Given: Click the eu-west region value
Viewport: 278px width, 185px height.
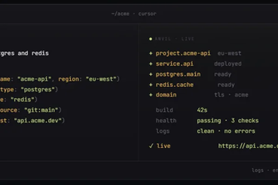Looking at the screenshot, I should [229, 53].
